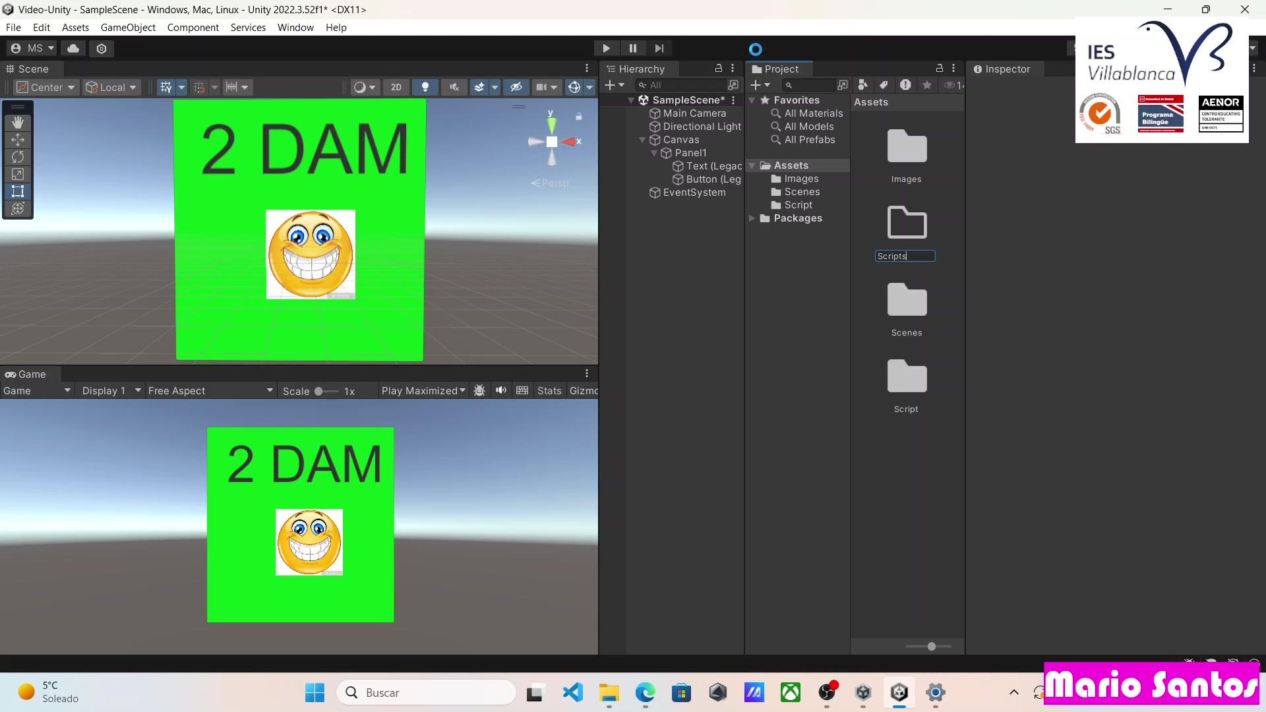
Task: Open the Play Maximized dropdown
Action: pos(423,390)
